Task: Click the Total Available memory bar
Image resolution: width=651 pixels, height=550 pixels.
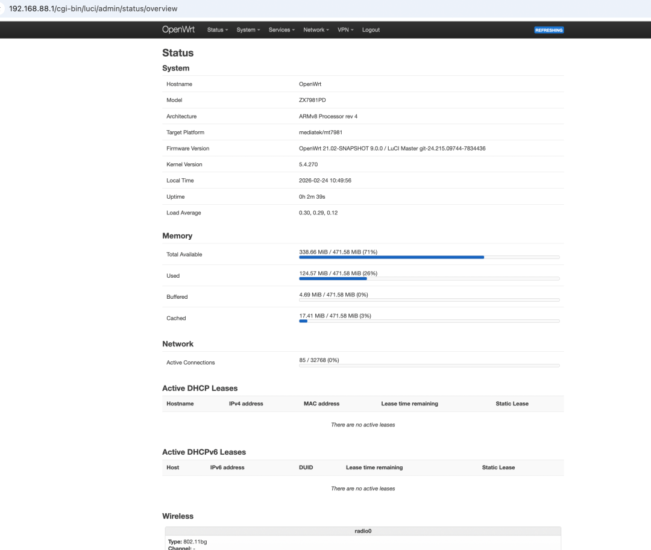Action: (x=429, y=257)
